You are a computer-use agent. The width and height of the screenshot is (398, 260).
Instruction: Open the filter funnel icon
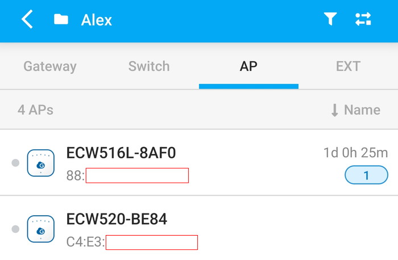click(x=330, y=20)
